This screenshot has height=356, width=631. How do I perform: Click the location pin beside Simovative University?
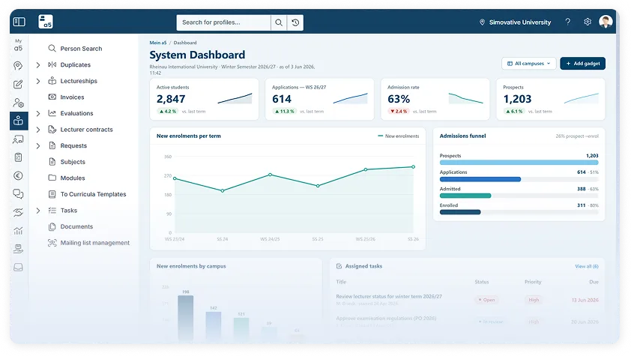tap(482, 22)
